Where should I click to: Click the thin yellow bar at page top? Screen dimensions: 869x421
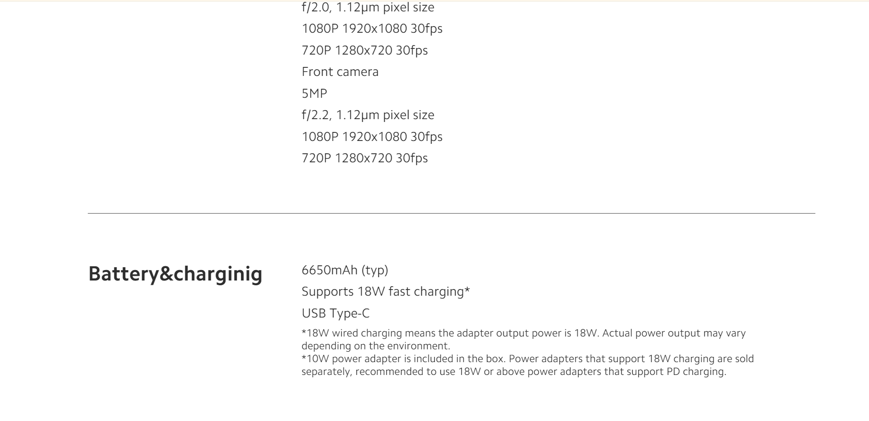(x=434, y=1)
